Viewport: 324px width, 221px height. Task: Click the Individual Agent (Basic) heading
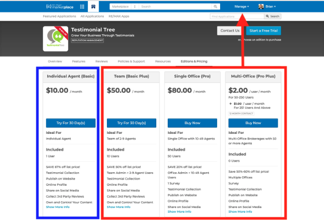[x=71, y=76]
